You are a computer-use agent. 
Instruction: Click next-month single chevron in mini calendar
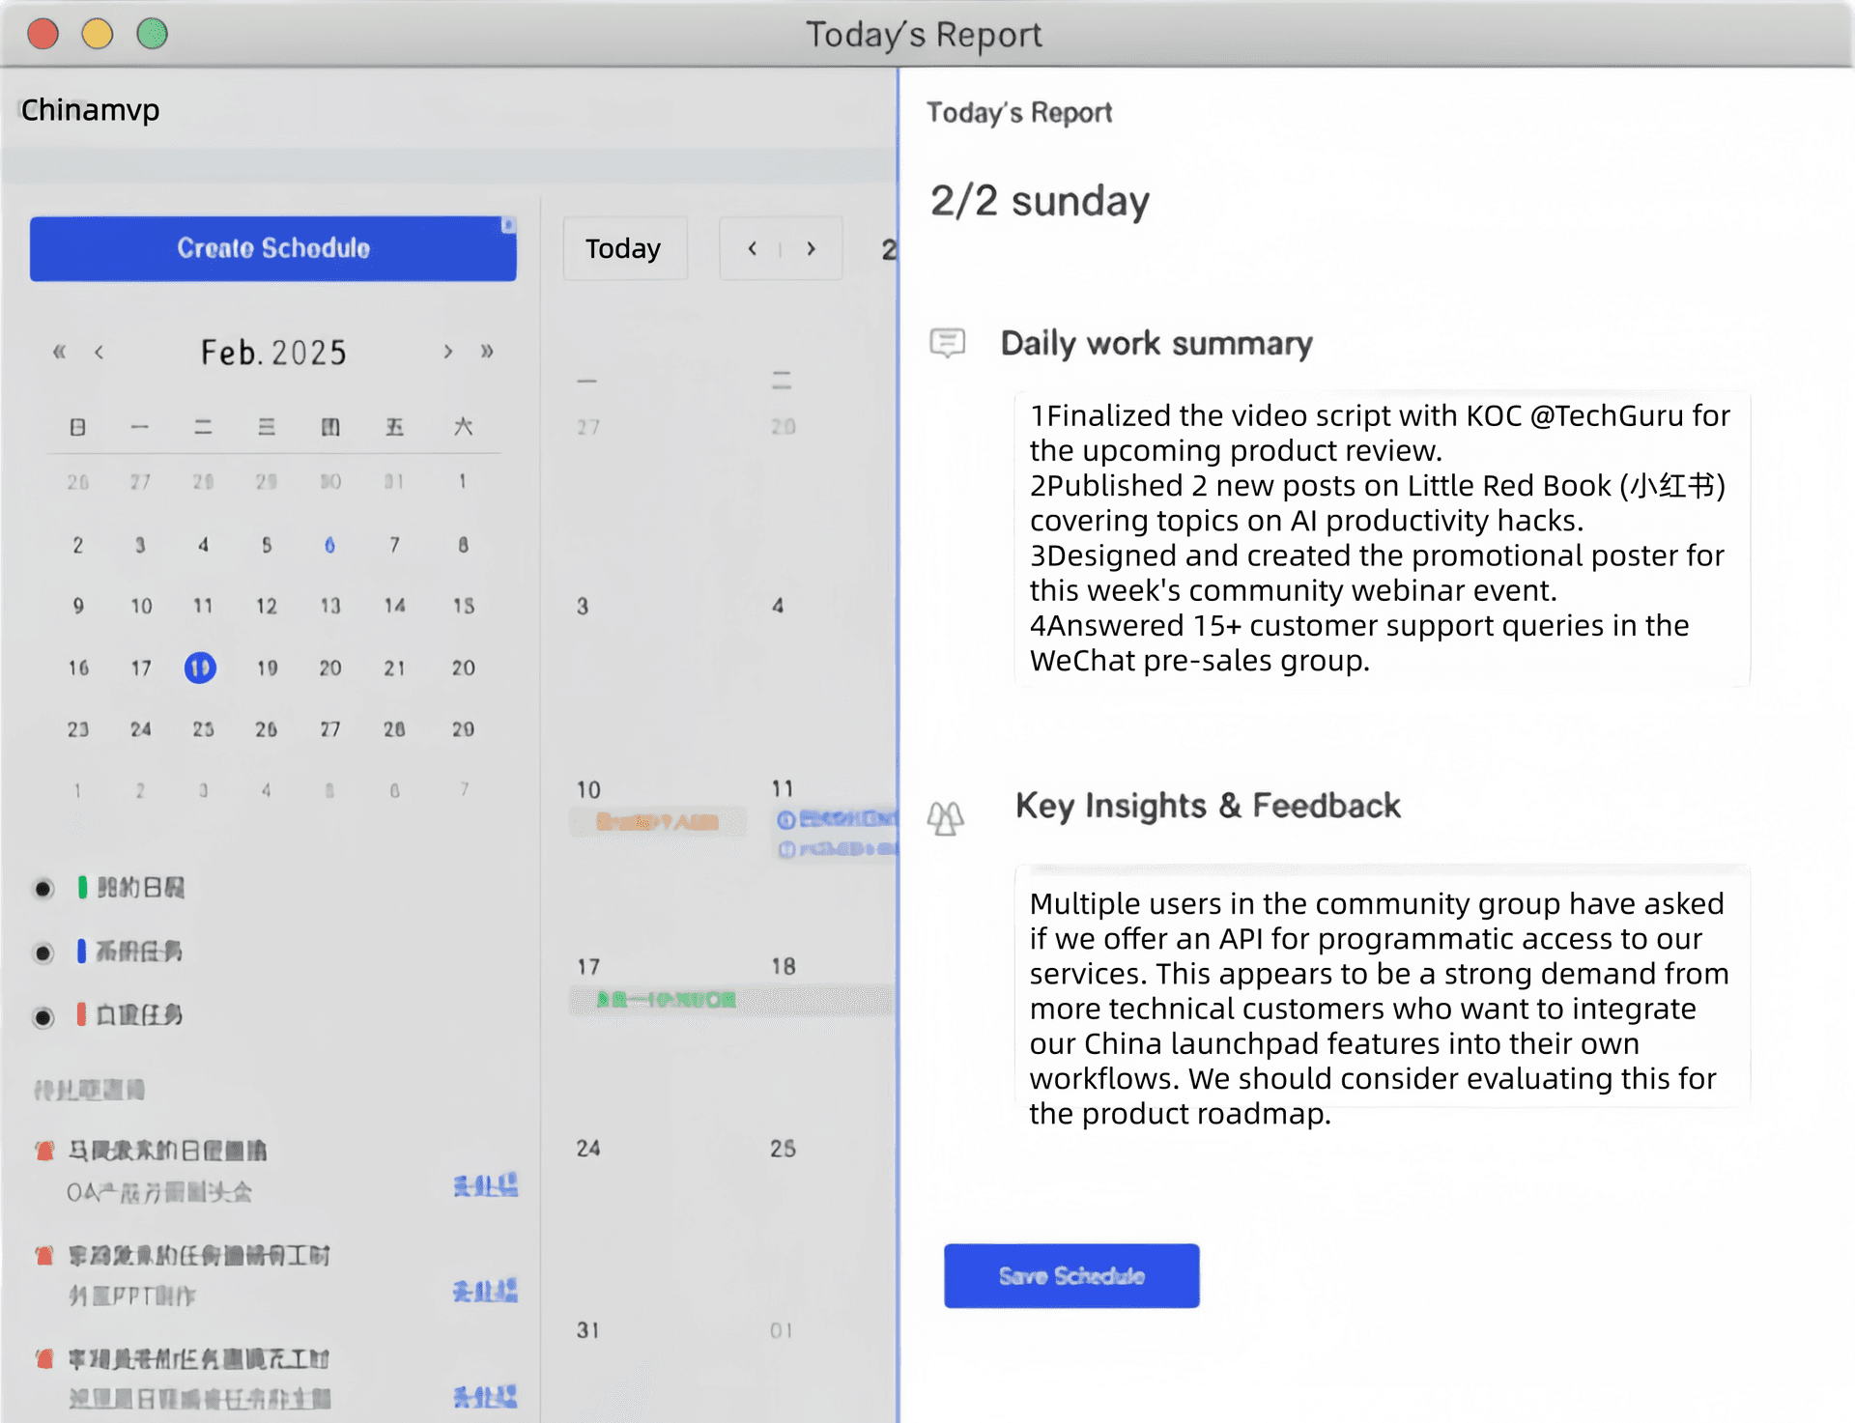tap(448, 352)
